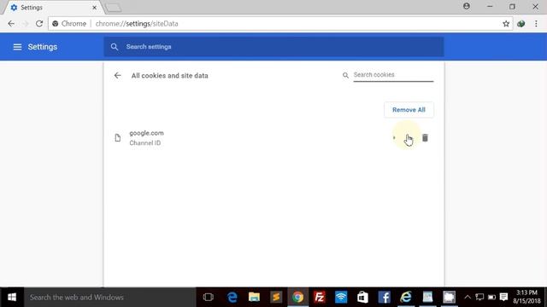Open the Action Center notifications

(x=503, y=298)
